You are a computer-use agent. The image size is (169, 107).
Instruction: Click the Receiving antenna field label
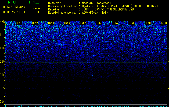[x=62, y=13]
